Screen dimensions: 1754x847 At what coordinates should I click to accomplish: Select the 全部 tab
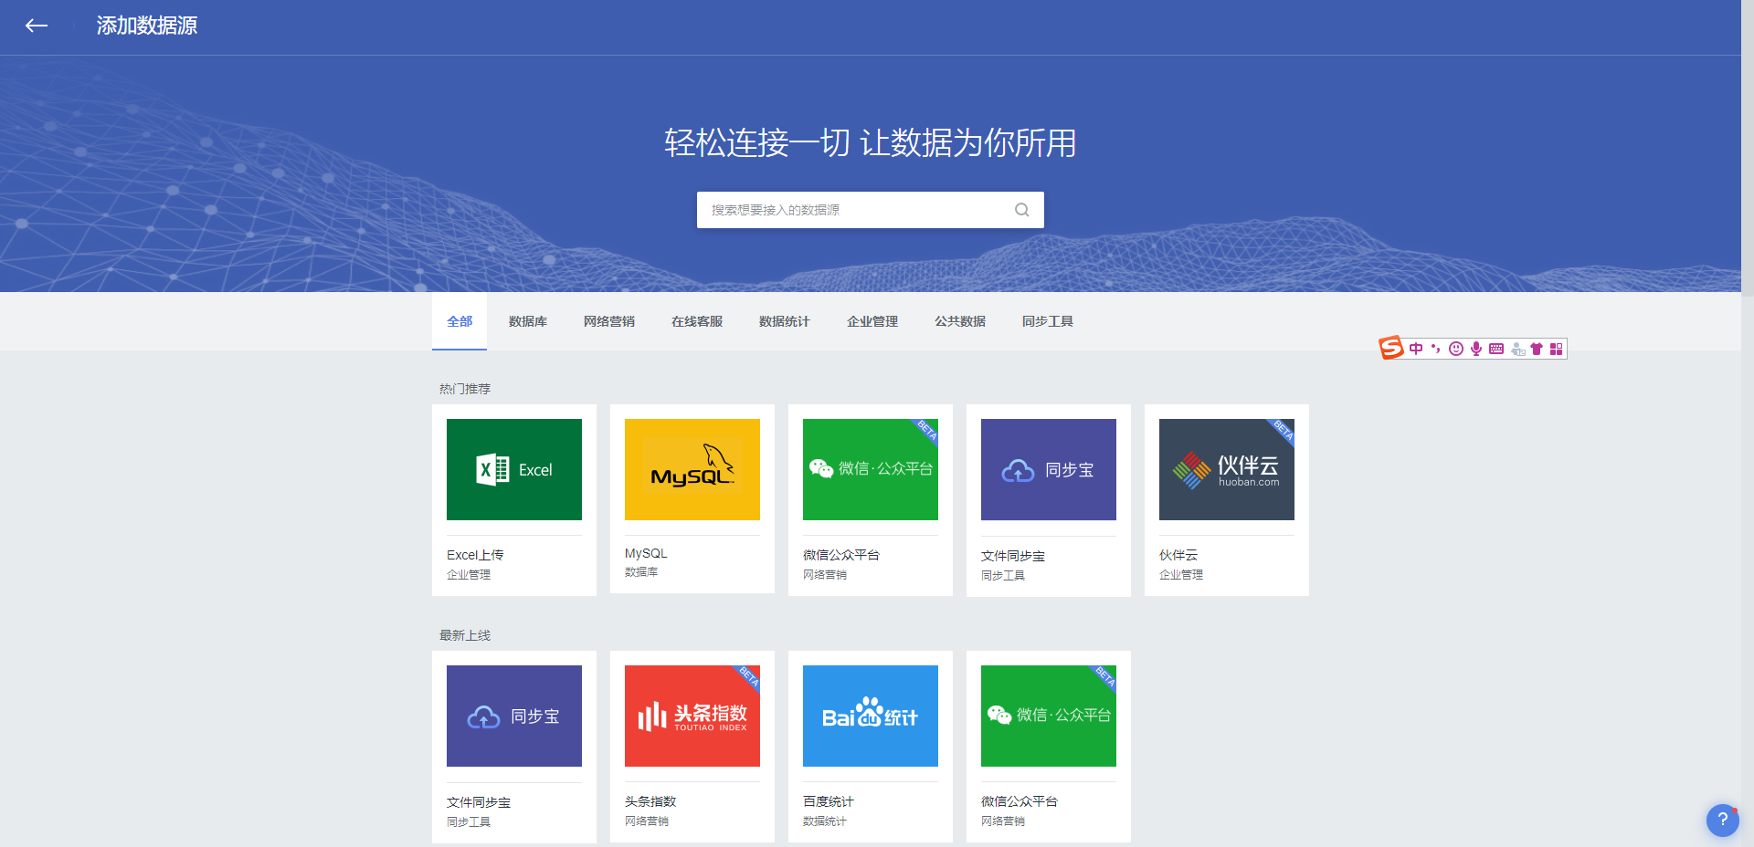pos(460,321)
